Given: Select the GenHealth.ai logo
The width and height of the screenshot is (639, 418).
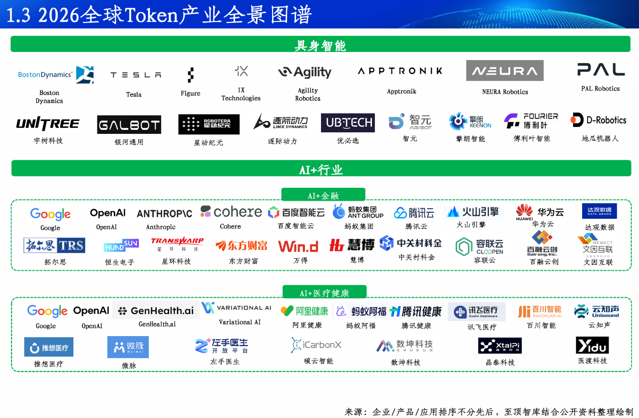Looking at the screenshot, I should 156,311.
